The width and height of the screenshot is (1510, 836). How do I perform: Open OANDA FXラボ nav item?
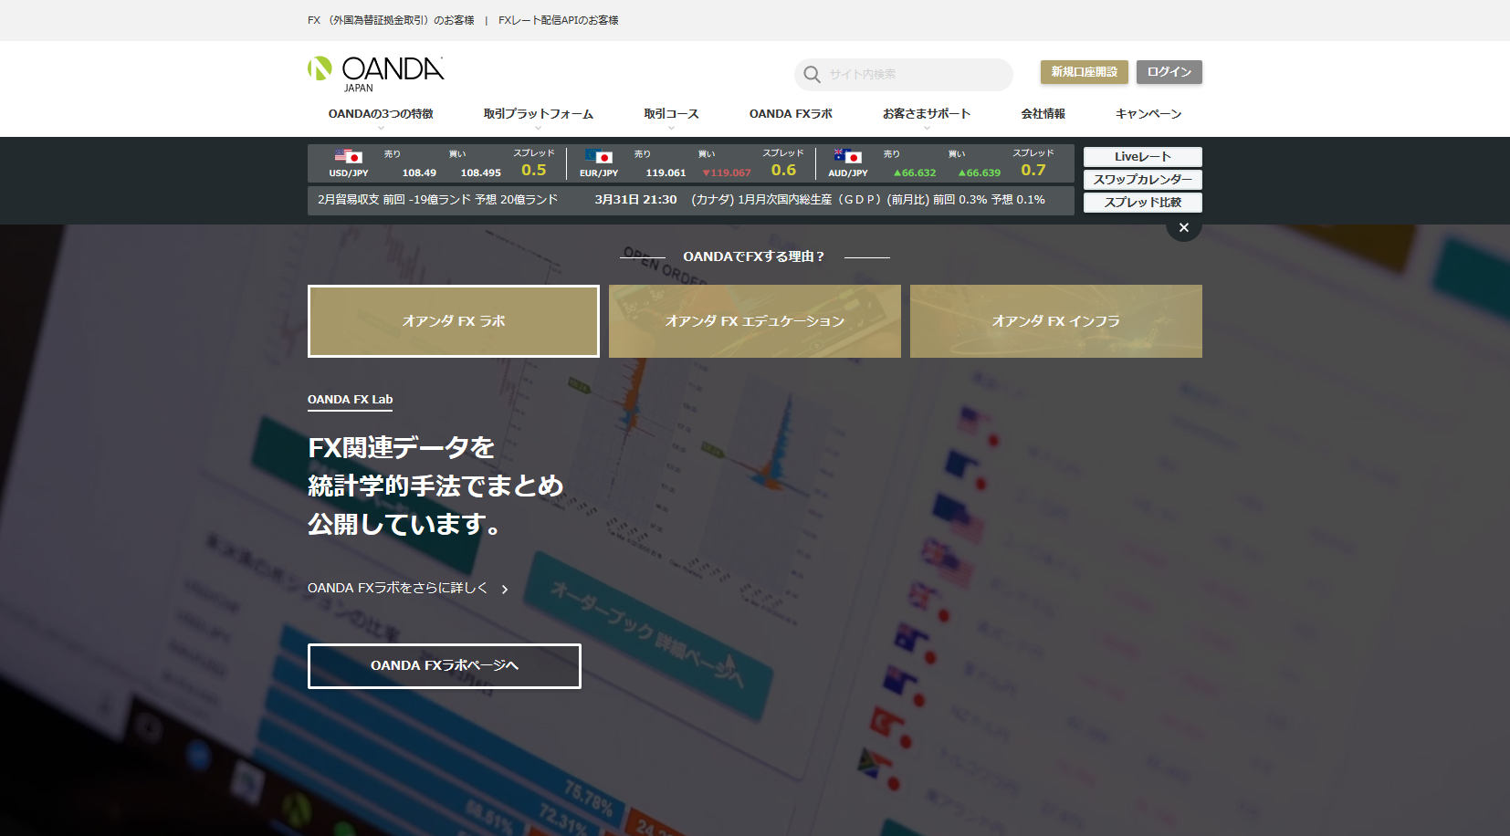[791, 114]
